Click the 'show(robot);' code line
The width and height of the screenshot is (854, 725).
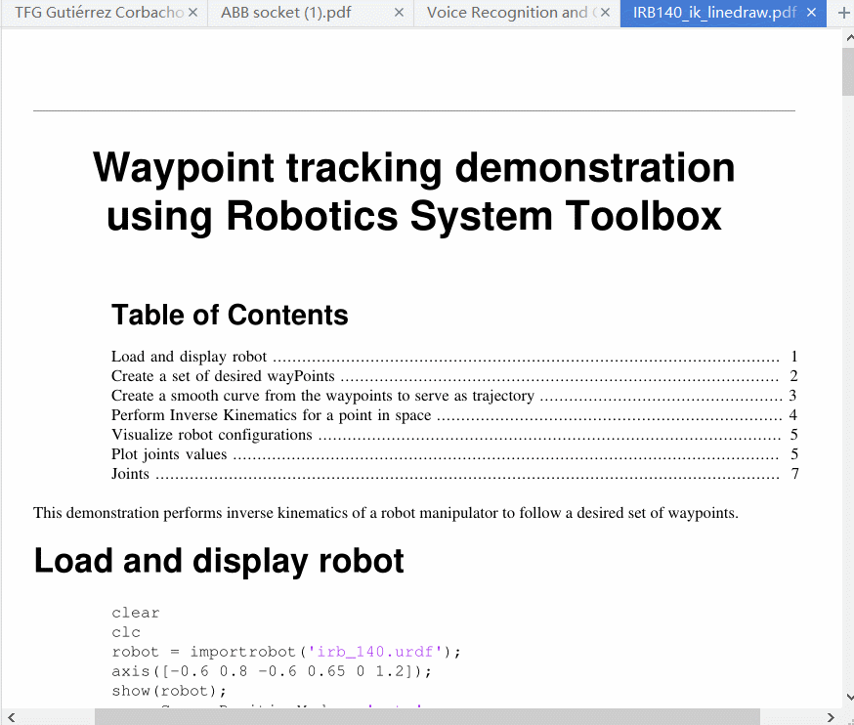tap(169, 691)
